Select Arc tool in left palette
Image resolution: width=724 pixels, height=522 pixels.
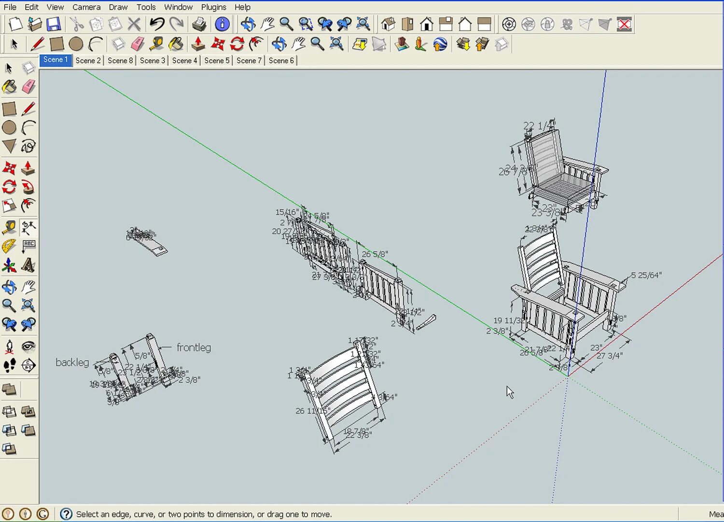point(28,127)
